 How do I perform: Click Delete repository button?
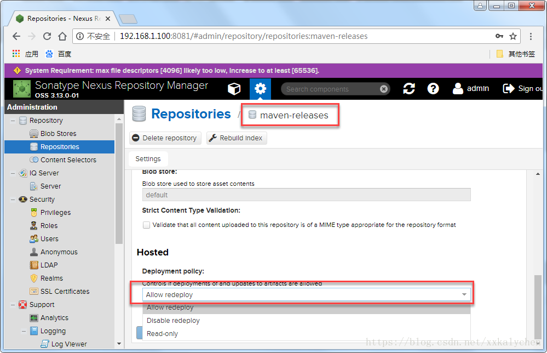pyautogui.click(x=165, y=138)
